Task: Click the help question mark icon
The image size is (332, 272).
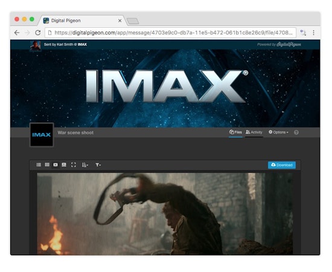Action: (296, 132)
